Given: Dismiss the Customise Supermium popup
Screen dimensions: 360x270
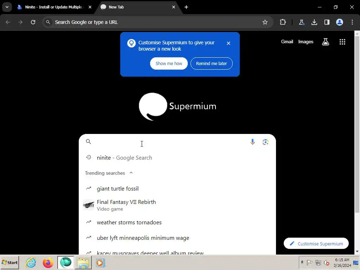Looking at the screenshot, I should [229, 43].
